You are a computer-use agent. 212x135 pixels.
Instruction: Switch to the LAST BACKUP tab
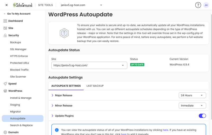pyautogui.click(x=95, y=86)
